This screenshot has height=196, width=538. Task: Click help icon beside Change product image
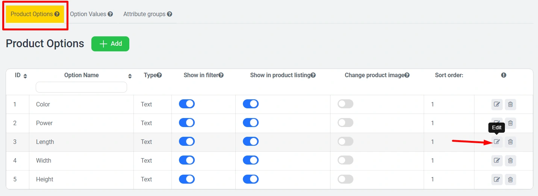pos(407,75)
